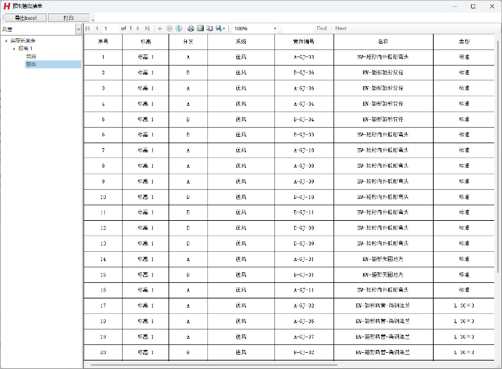Viewport: 502px width, 369px height.
Task: Select 管段 in the tree
Action: coord(31,56)
